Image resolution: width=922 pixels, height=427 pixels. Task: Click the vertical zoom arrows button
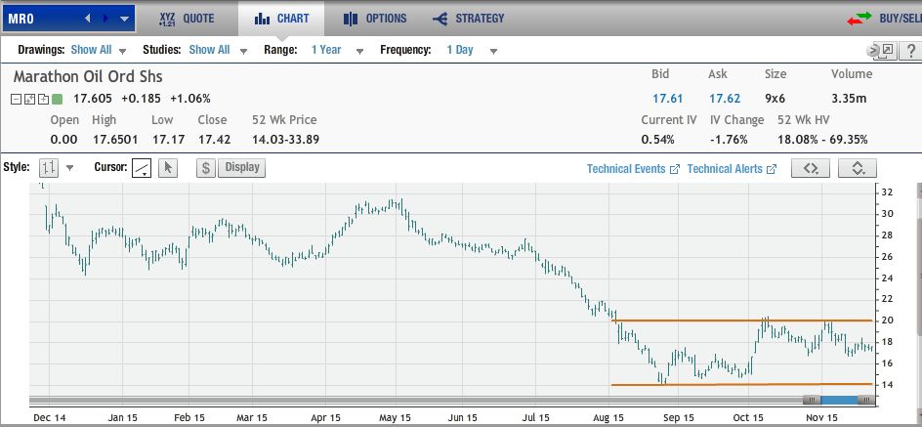[x=857, y=168]
